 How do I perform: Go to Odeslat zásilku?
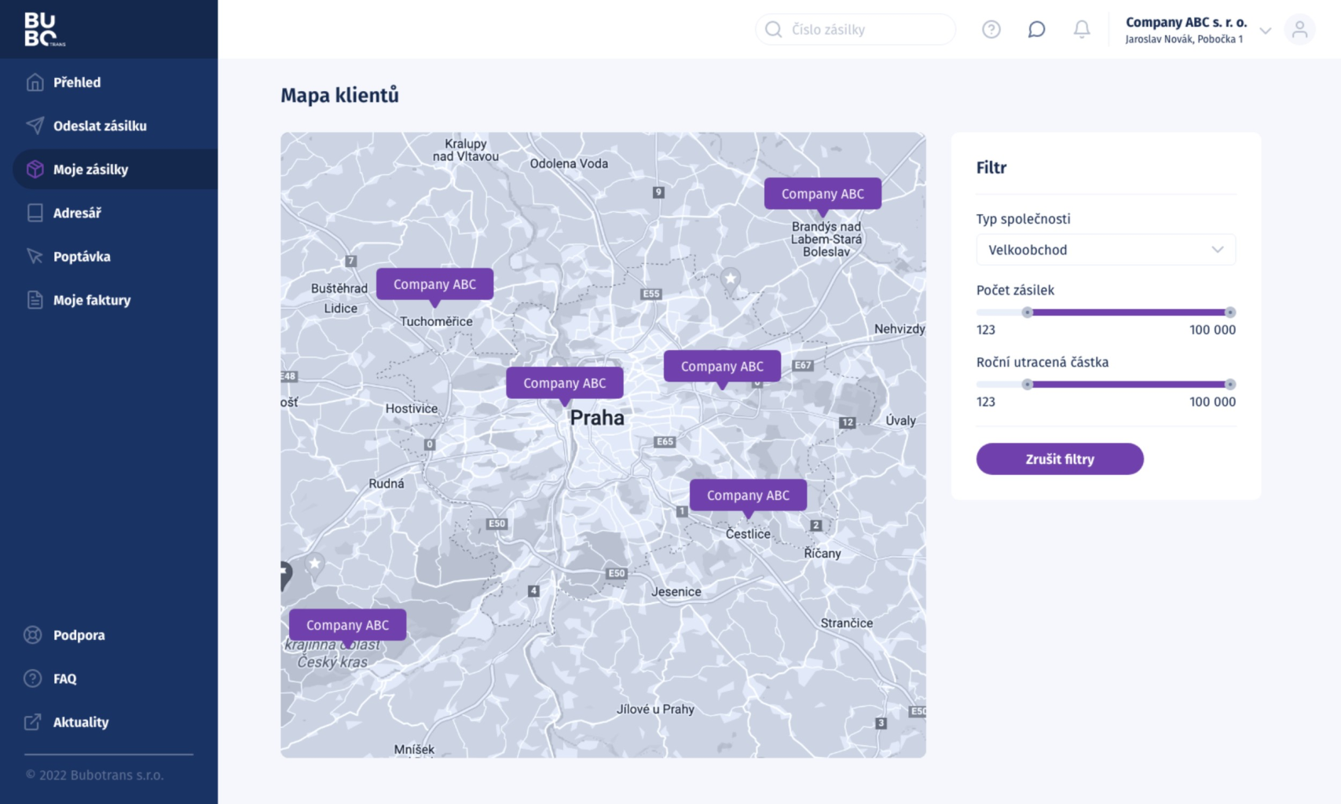click(100, 126)
